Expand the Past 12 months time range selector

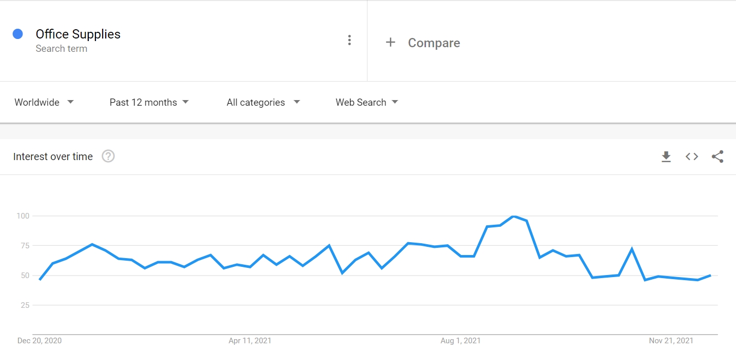(x=149, y=102)
